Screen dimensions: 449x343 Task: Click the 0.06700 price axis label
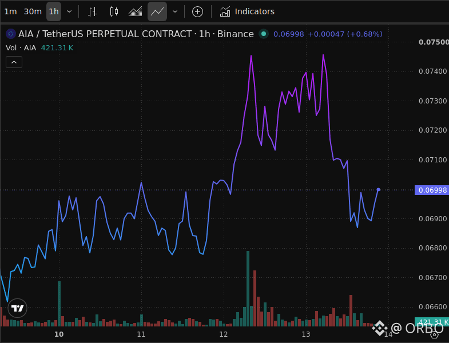(x=432, y=277)
